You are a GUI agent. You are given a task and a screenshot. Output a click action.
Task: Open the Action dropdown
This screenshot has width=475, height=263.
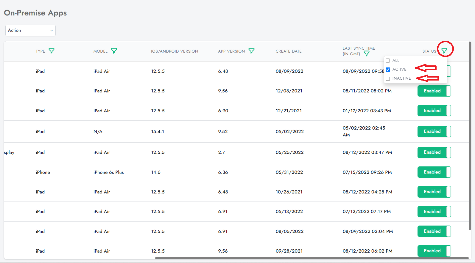(30, 30)
